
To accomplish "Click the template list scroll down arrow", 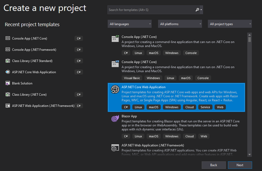I will [249, 154].
